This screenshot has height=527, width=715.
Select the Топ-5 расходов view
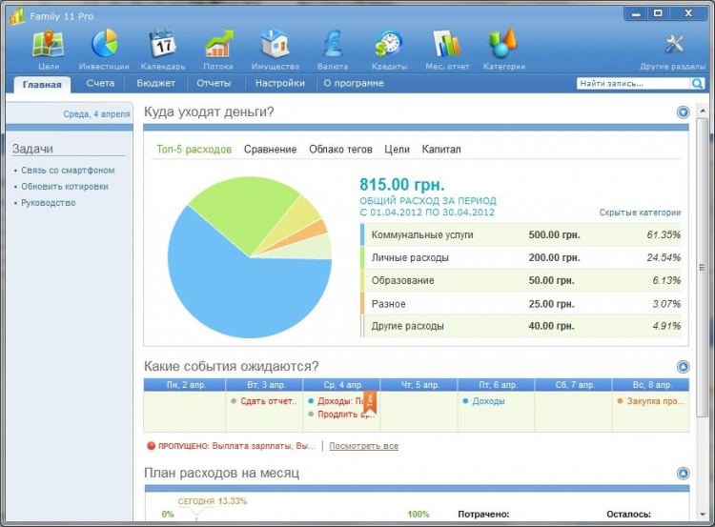[194, 150]
